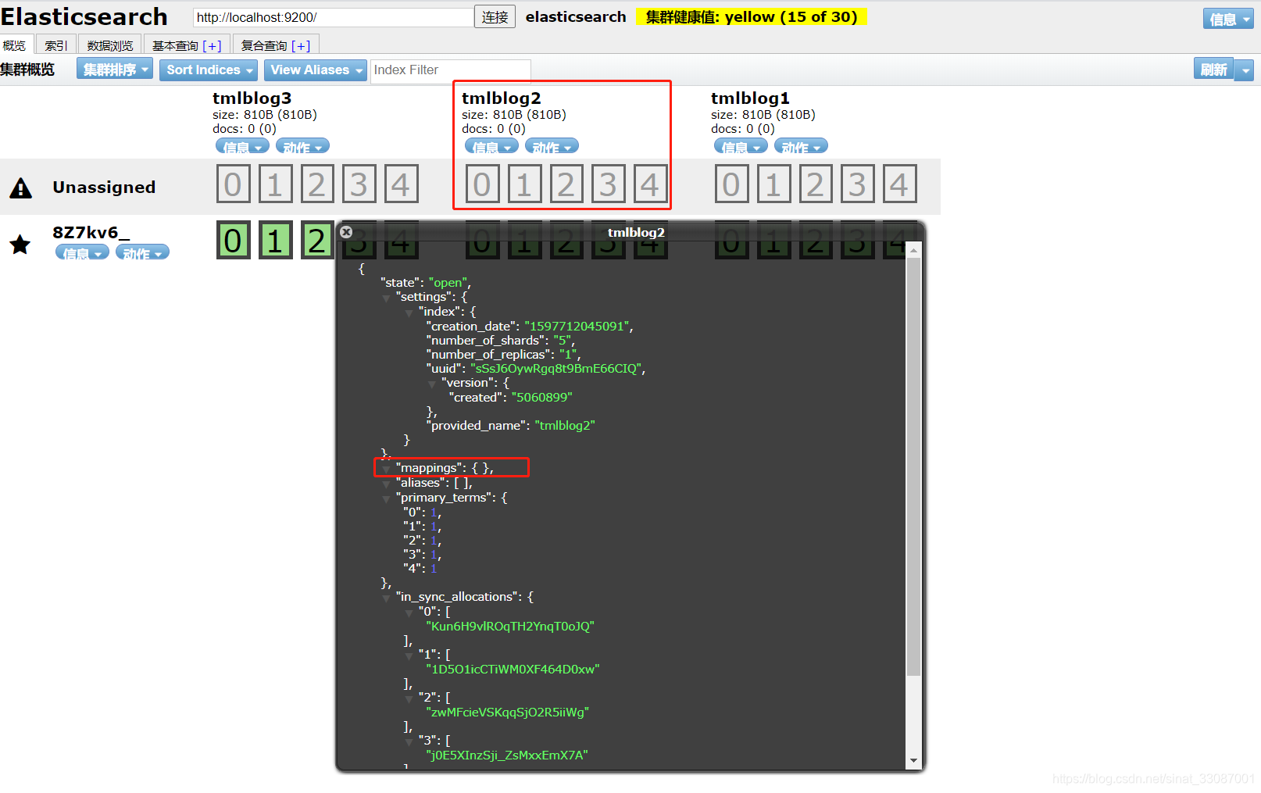This screenshot has width=1261, height=793.
Task: Select unassigned shard 1 of tmlblog2
Action: click(x=524, y=184)
